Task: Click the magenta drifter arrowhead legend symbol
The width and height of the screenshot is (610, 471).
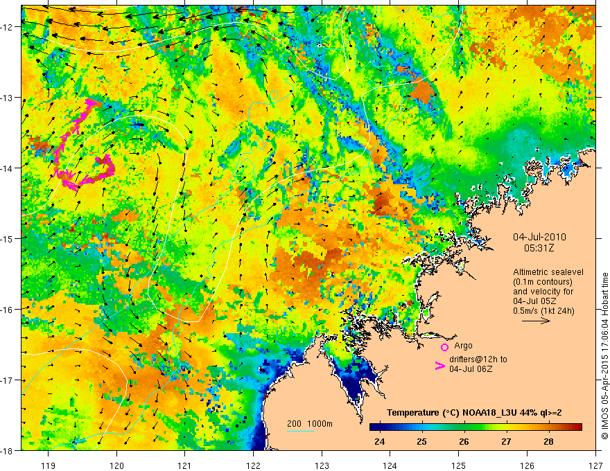Action: coord(440,366)
